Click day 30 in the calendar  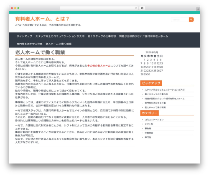click(x=148, y=74)
